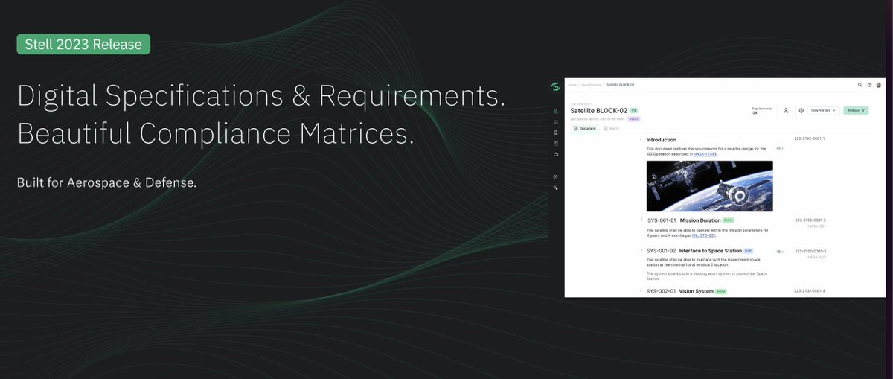Image resolution: width=893 pixels, height=379 pixels.
Task: Click the Satellite BLOCK-02 title
Action: 599,110
